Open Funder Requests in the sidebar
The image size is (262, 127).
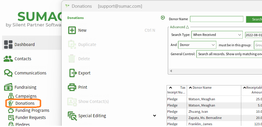pyautogui.click(x=31, y=118)
